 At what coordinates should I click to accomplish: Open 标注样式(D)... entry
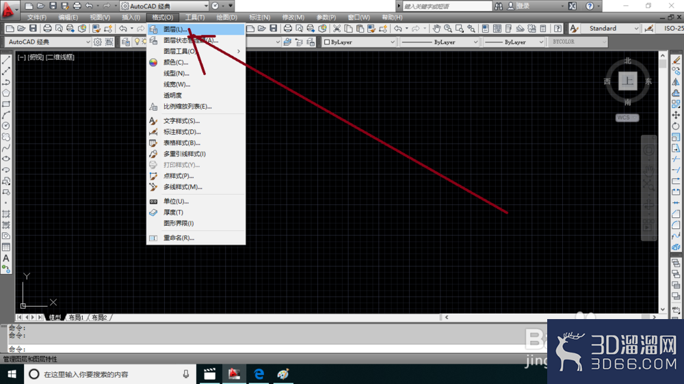(196, 132)
